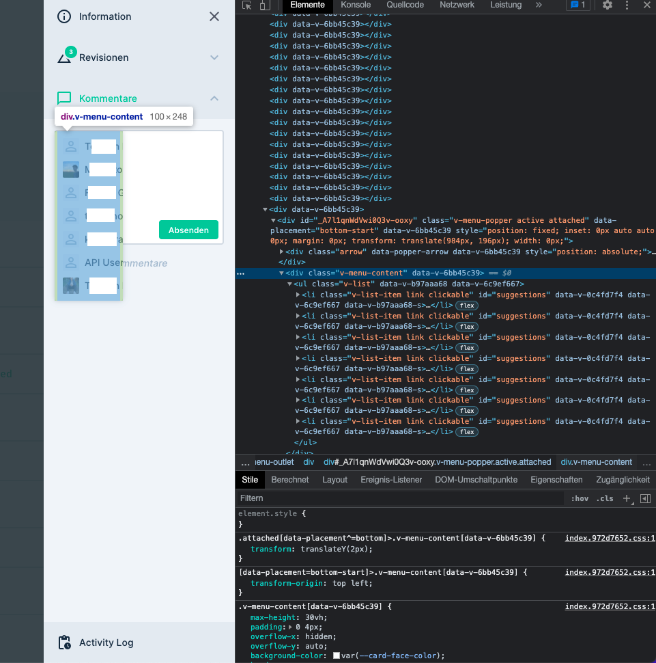This screenshot has height=663, width=656.
Task: Open the Zugänglichkeit pane
Action: tap(623, 480)
